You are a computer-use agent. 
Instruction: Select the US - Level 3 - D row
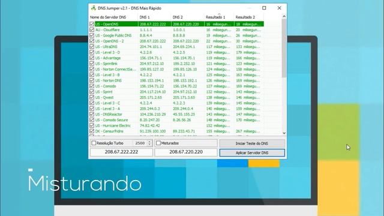point(176,52)
